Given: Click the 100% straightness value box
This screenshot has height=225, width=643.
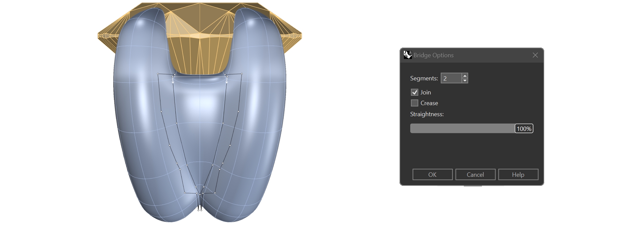Looking at the screenshot, I should pos(524,129).
